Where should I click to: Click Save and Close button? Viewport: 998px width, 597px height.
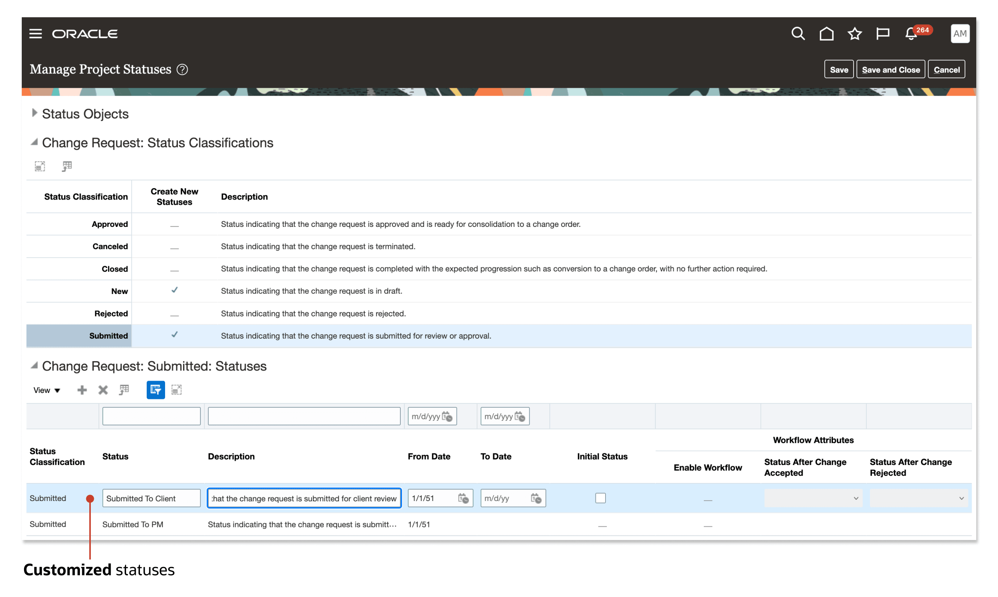tap(891, 70)
